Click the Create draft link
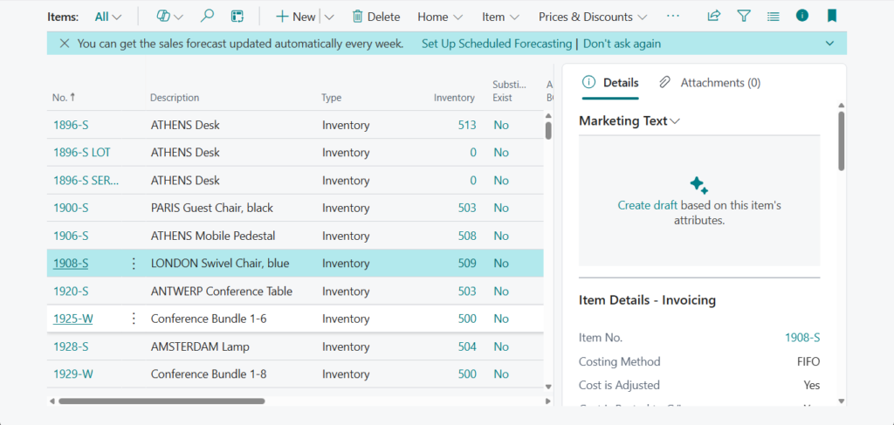Image resolution: width=894 pixels, height=425 pixels. [647, 206]
